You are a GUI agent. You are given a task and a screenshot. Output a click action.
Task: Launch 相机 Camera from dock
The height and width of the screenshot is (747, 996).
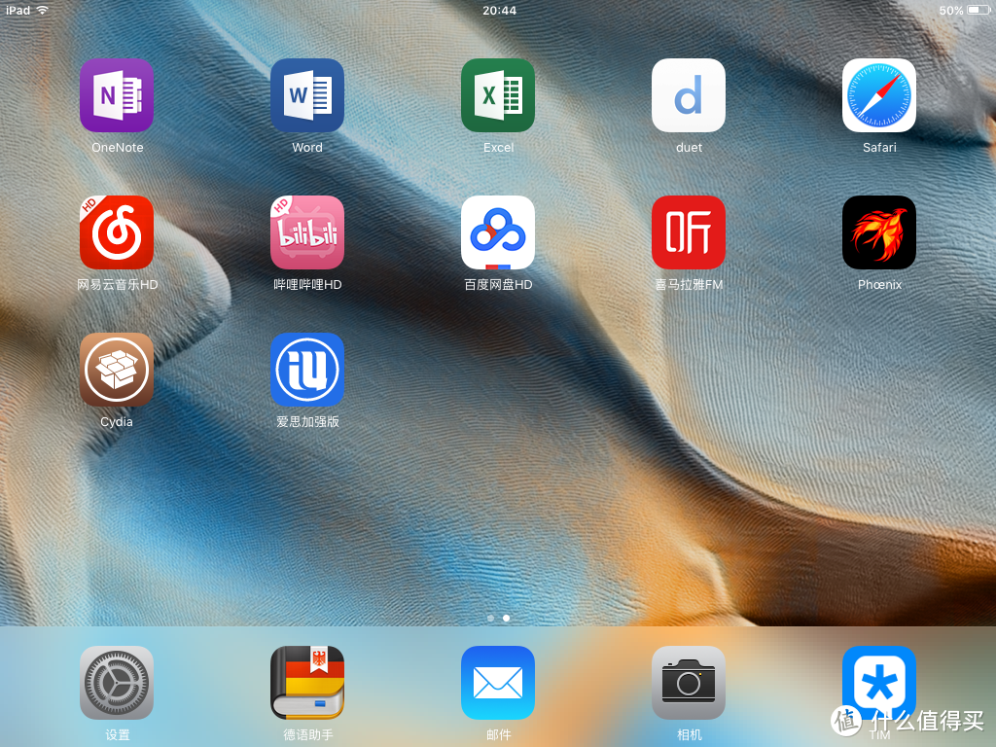(x=689, y=683)
